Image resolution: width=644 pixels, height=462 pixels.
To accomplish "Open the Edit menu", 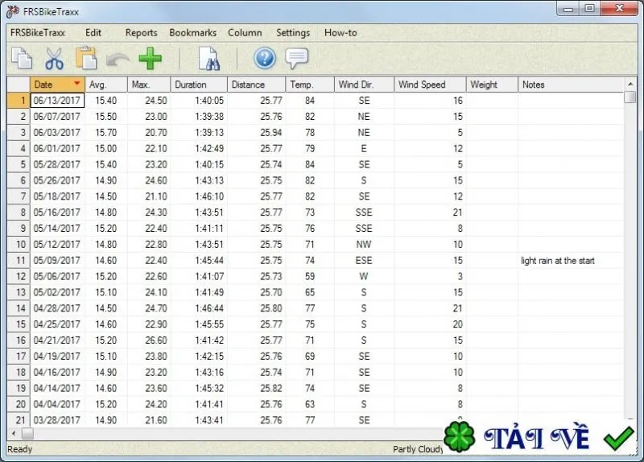I will pyautogui.click(x=93, y=33).
